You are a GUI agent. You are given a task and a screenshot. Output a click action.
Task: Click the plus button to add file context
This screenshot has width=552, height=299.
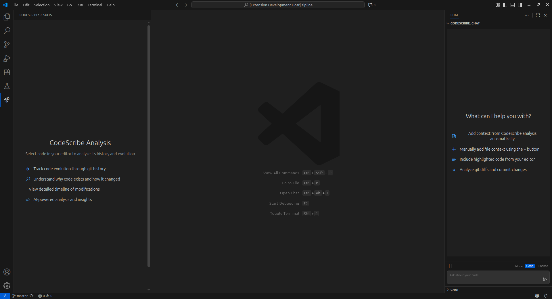coord(449,266)
